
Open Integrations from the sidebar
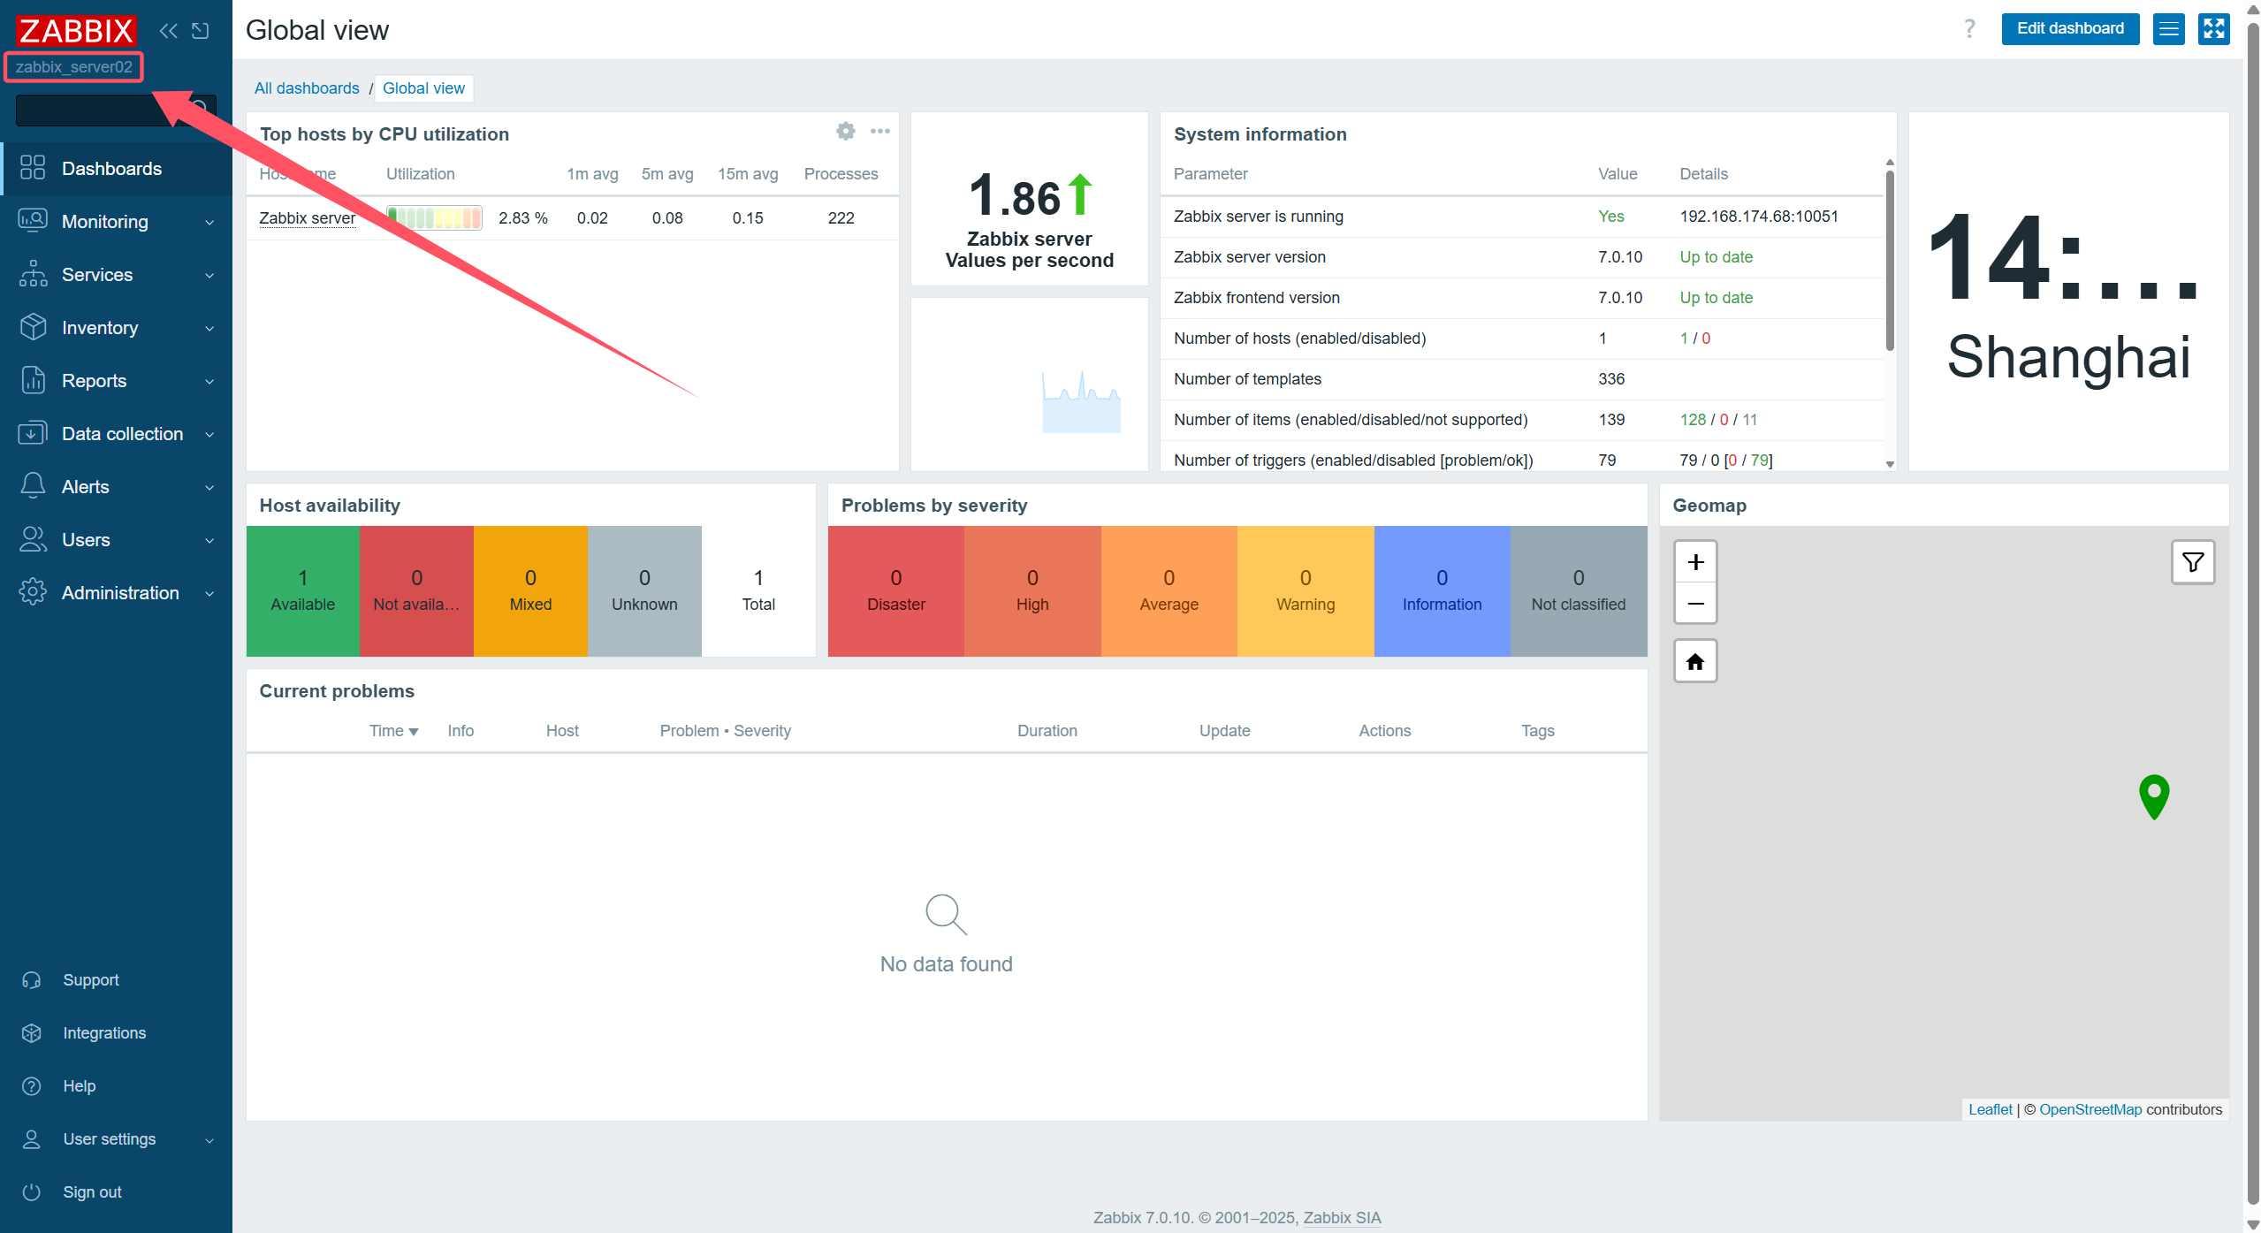[x=104, y=1032]
